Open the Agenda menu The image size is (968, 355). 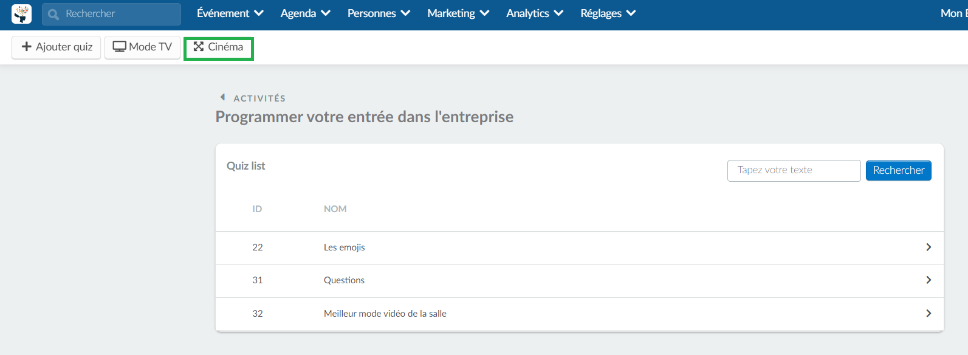306,13
